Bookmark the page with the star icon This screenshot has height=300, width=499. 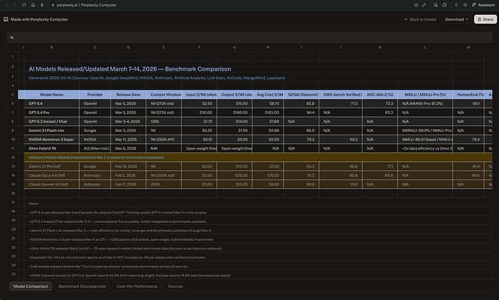tap(416, 5)
